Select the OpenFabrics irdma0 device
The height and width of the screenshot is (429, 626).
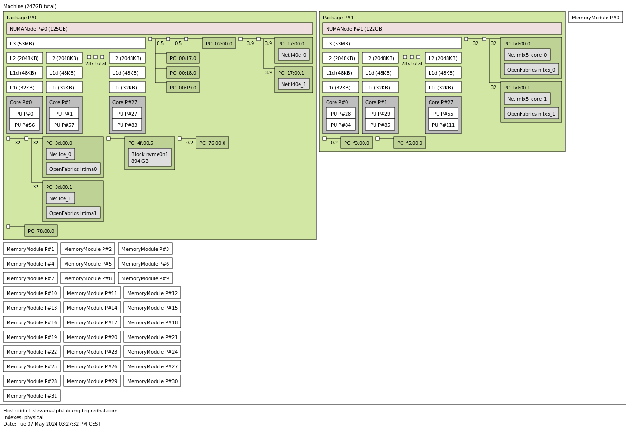(73, 169)
